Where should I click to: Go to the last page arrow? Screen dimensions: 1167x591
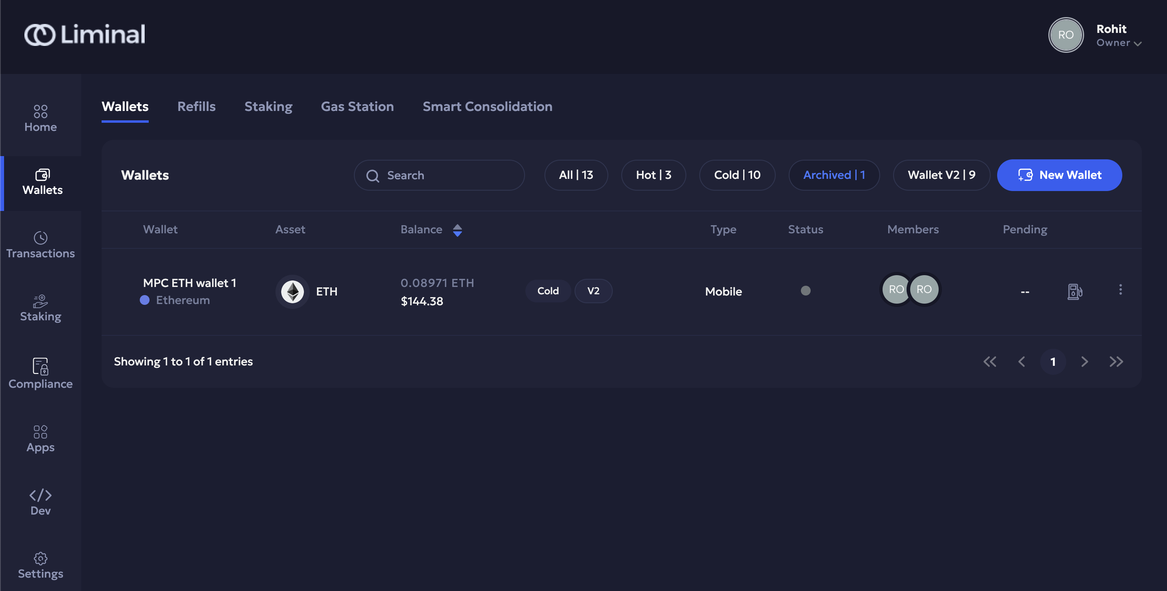coord(1116,362)
